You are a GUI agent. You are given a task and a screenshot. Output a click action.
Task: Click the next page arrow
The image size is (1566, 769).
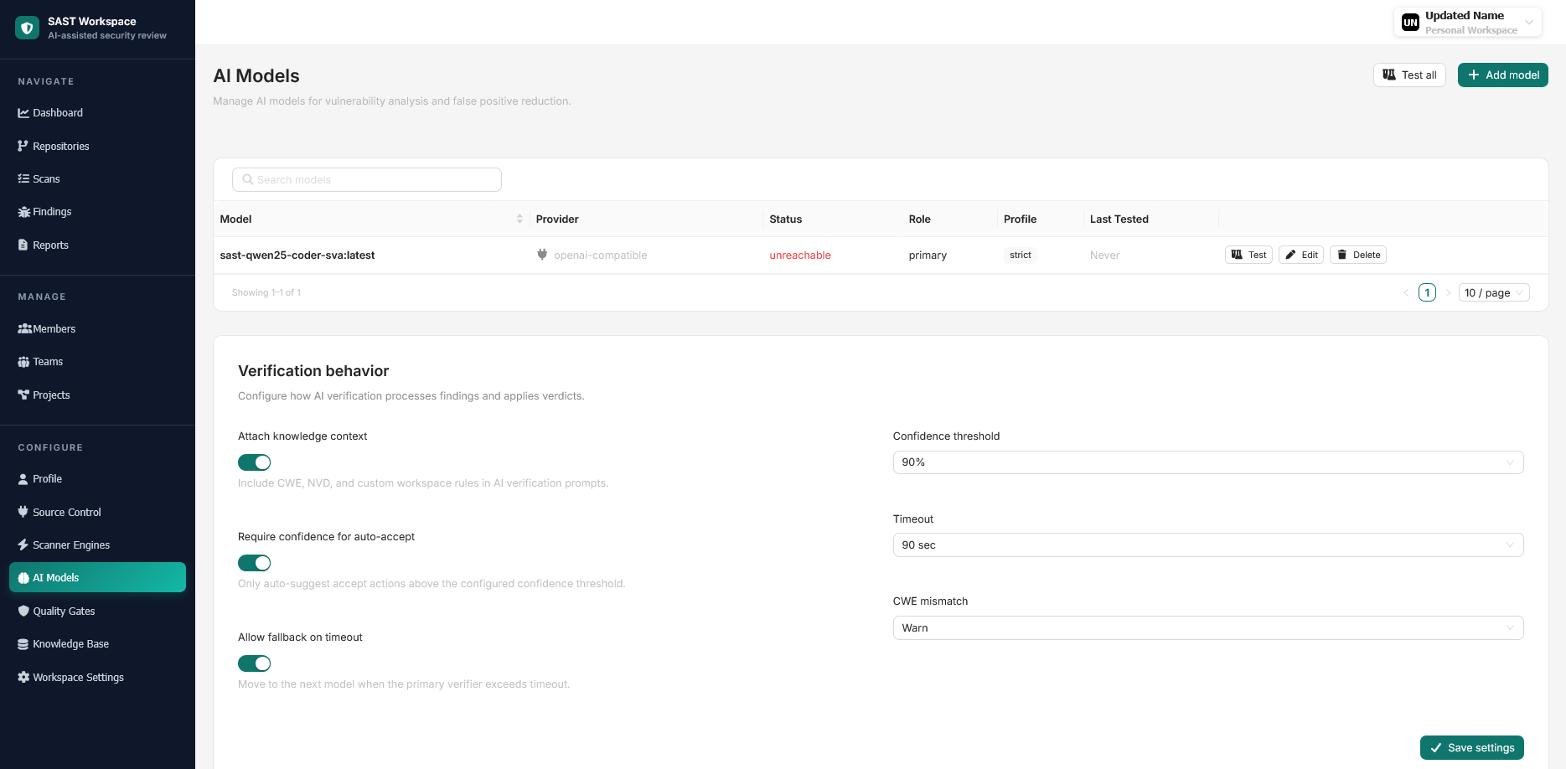point(1448,292)
